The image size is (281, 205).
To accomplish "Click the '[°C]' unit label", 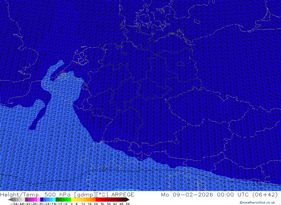I will pyautogui.click(x=102, y=195).
